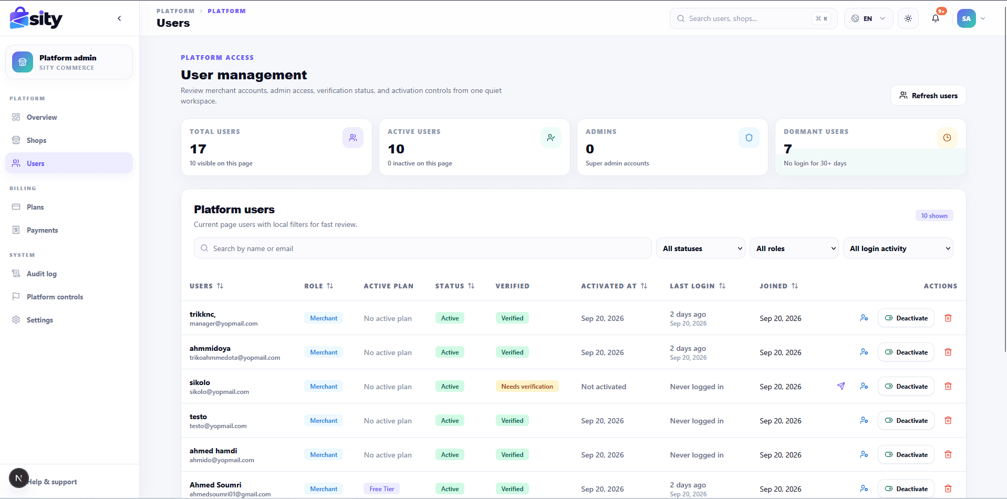Sort table by Activated At column
Viewport: 1007px width, 499px height.
click(615, 286)
